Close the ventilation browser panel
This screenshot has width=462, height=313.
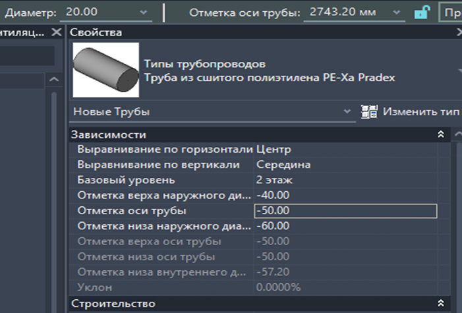coord(56,32)
